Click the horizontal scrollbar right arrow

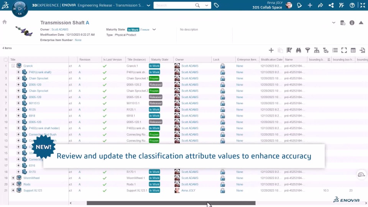(x=366, y=203)
